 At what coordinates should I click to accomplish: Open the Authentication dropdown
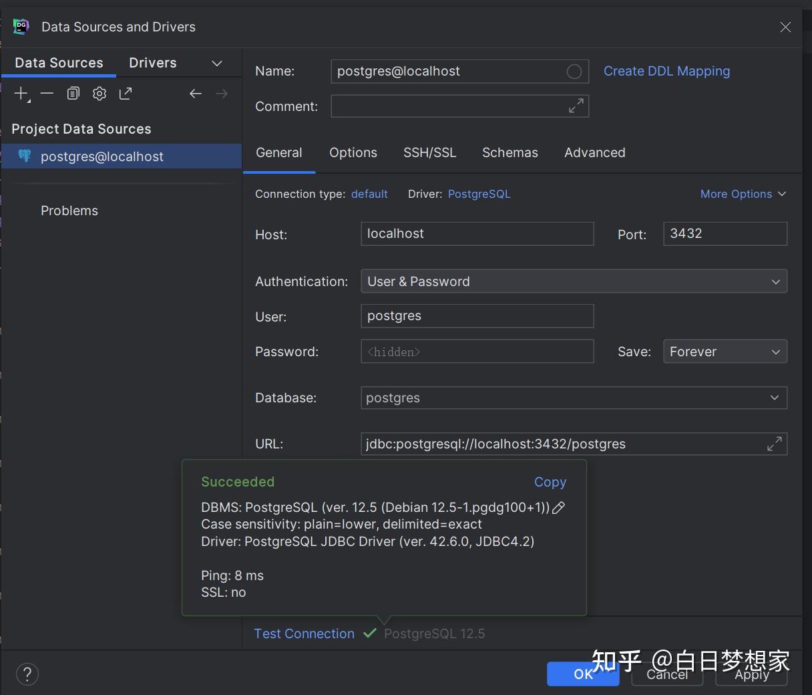tap(775, 281)
